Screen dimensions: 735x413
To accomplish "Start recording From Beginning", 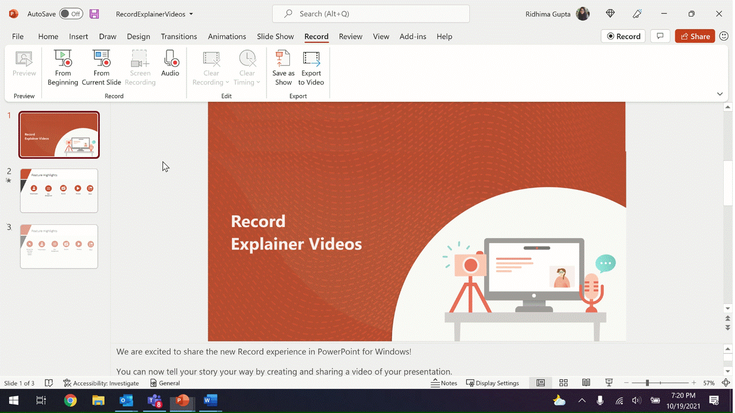I will [x=63, y=68].
